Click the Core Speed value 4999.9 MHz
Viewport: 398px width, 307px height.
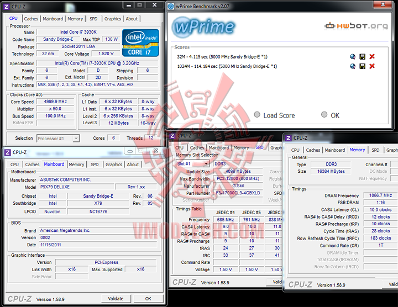56,102
